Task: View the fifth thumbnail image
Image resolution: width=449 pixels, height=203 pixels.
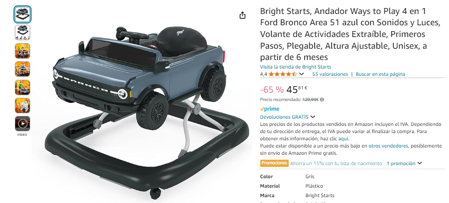Action: click(23, 87)
